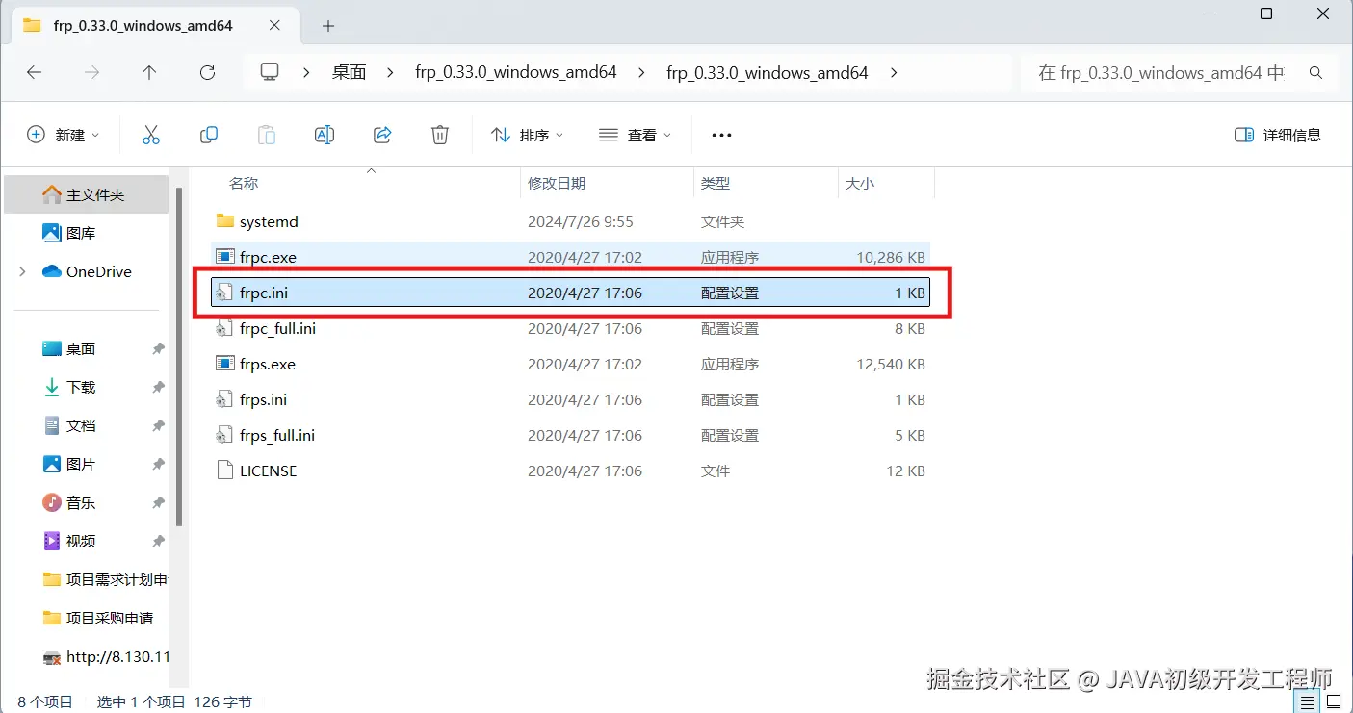Viewport: 1353px width, 713px height.
Task: Close the frp_0.33.0_windows_amd64 tab
Action: pos(273,26)
